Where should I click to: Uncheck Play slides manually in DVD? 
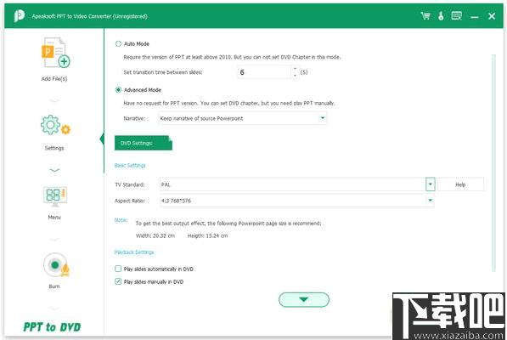pyautogui.click(x=118, y=281)
